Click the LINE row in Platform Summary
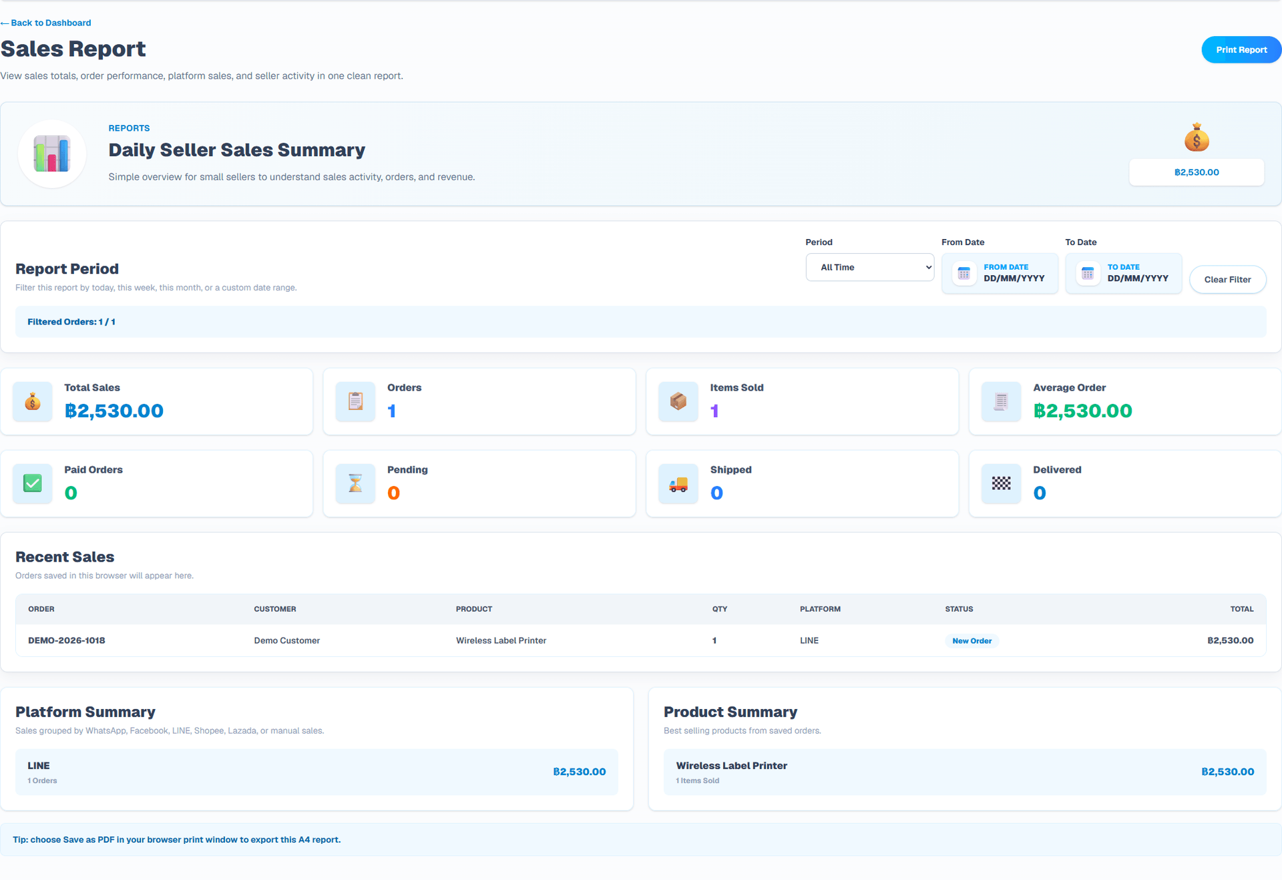Screen dimensions: 1282x880 (x=316, y=772)
